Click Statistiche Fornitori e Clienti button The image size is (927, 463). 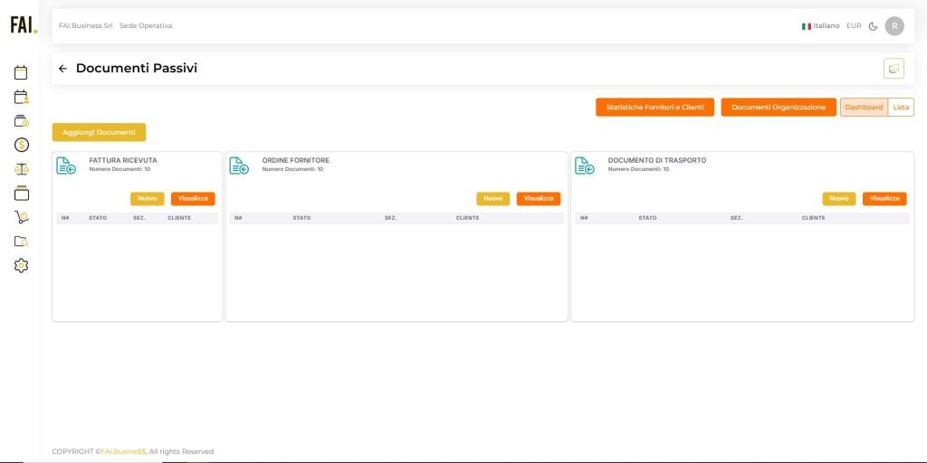click(655, 107)
